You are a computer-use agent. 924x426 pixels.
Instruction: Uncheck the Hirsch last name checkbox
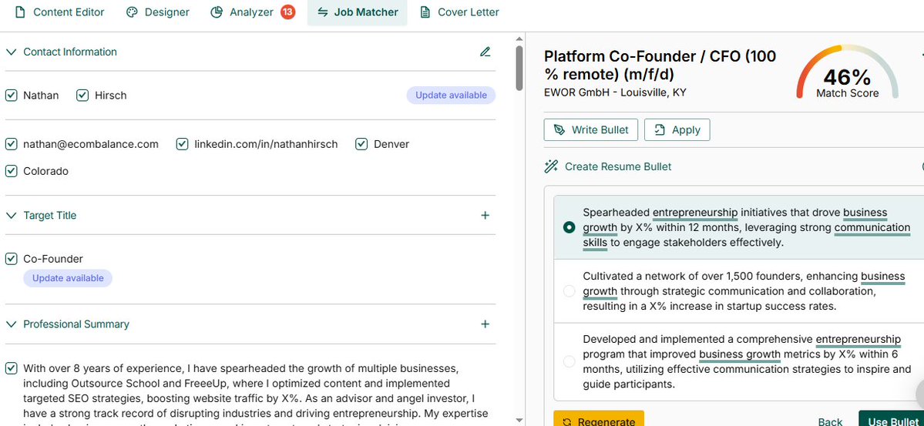coord(82,96)
